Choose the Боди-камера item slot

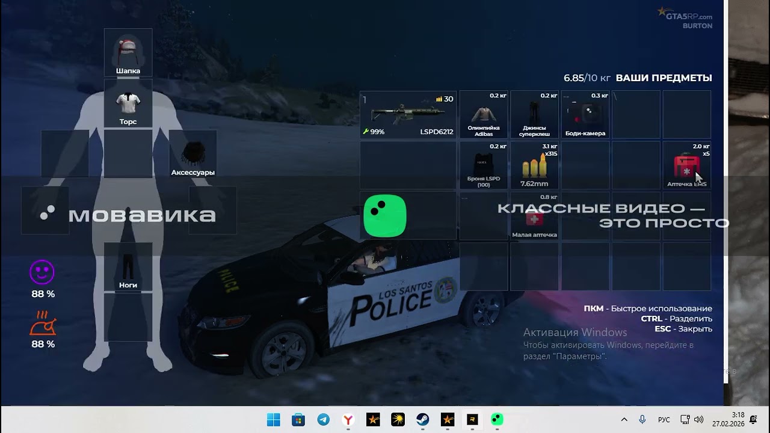[585, 115]
